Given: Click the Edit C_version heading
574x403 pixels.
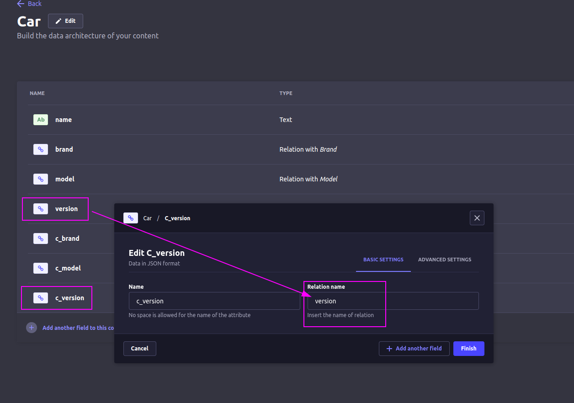Looking at the screenshot, I should 157,253.
